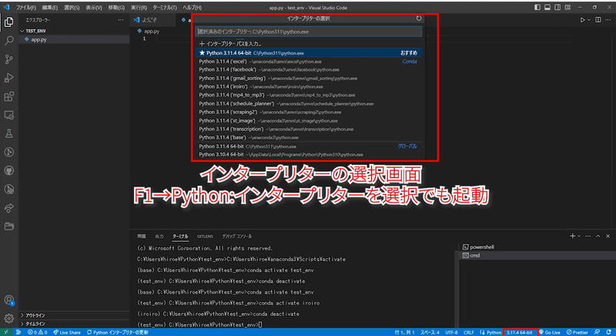Image resolution: width=616 pixels, height=336 pixels.
Task: Add a new terminal with plus icon
Action: (x=572, y=236)
